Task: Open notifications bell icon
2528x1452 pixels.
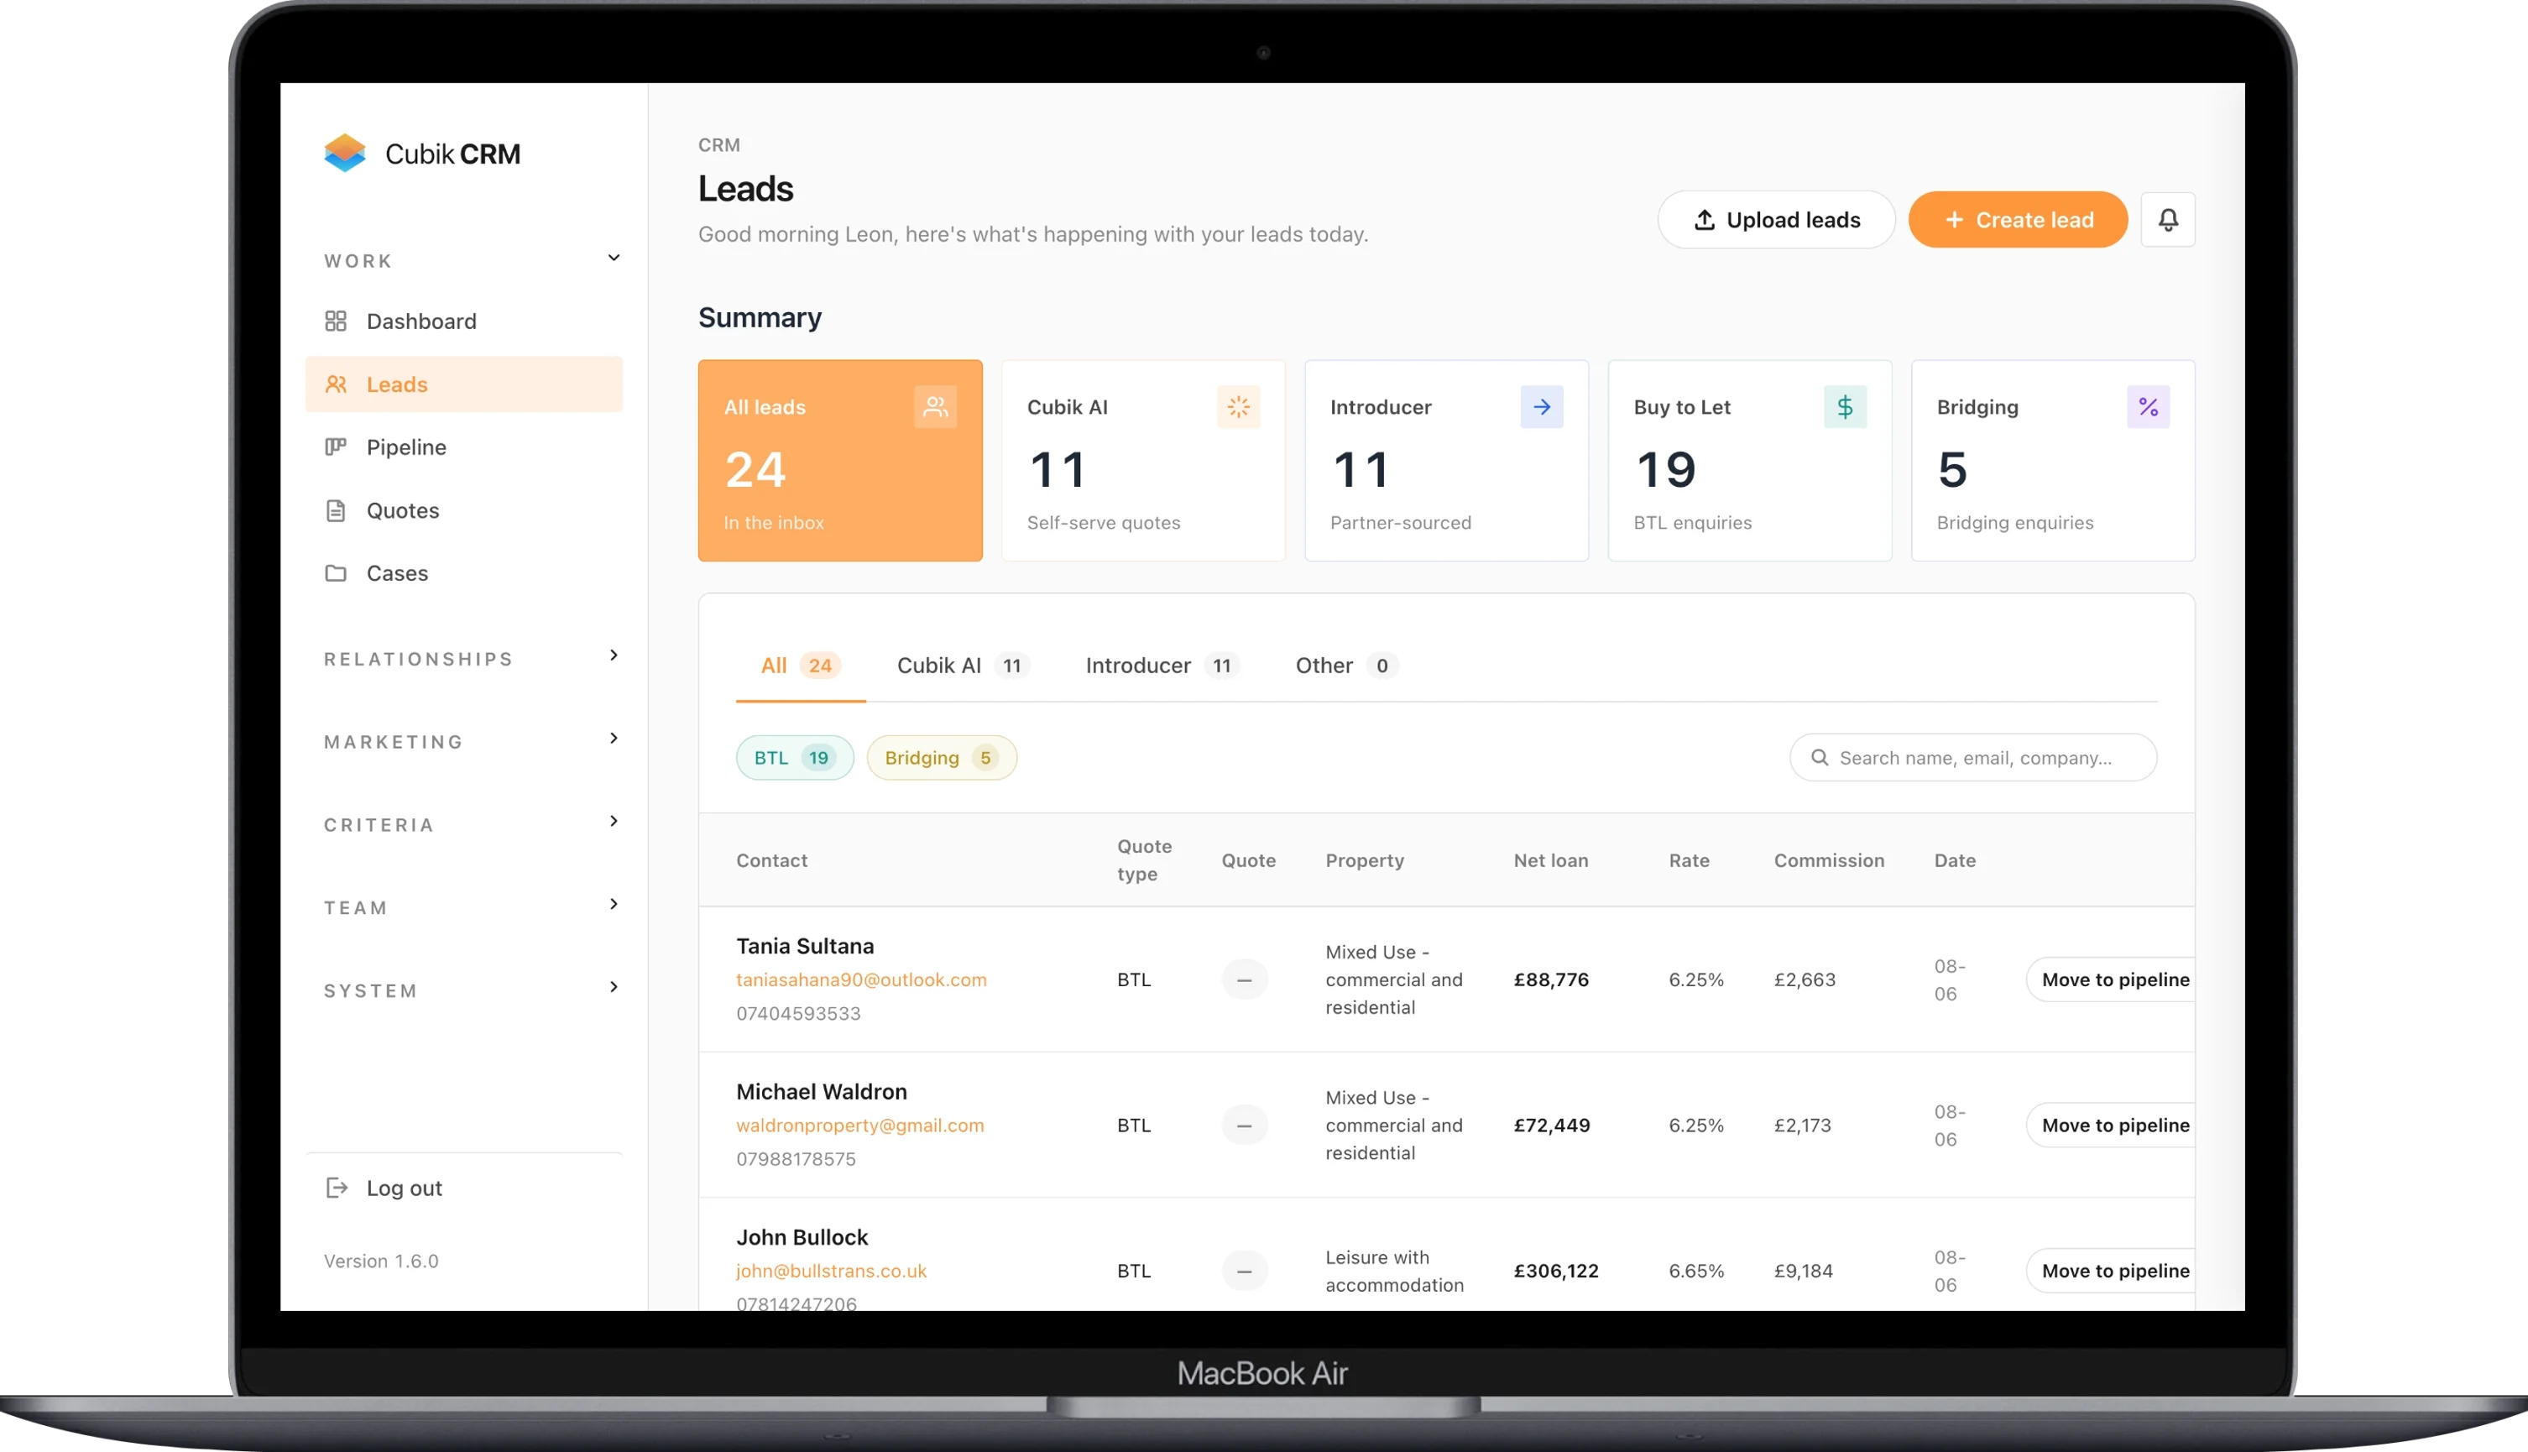Action: coord(2168,219)
